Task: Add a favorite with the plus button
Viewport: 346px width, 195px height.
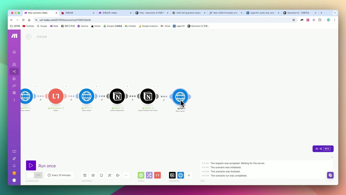Action: [189, 175]
